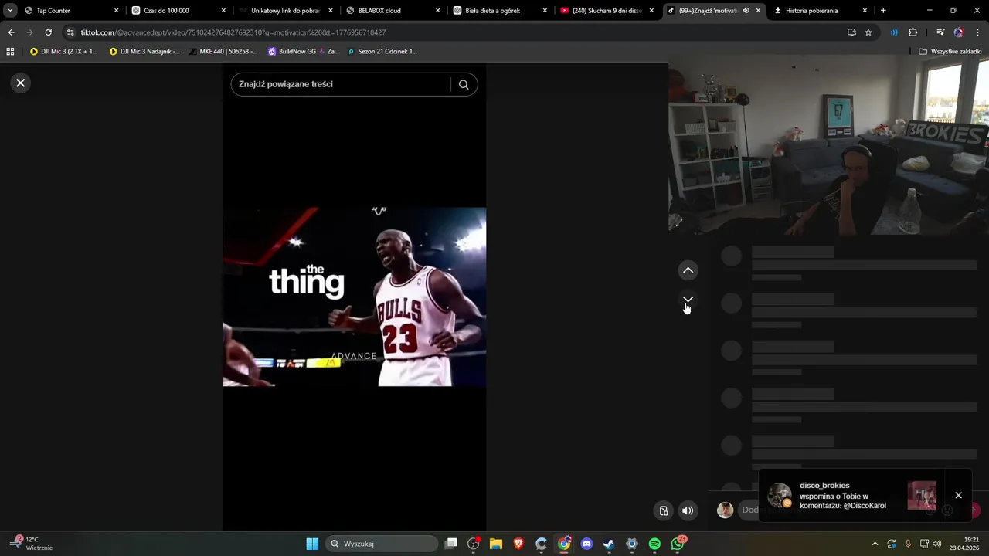Viewport: 989px width, 556px height.
Task: Click the search magnifier in TikTok search bar
Action: tap(464, 84)
